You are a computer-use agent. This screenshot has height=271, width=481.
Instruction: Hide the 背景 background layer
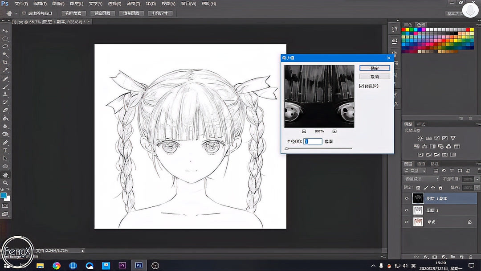[x=407, y=222]
